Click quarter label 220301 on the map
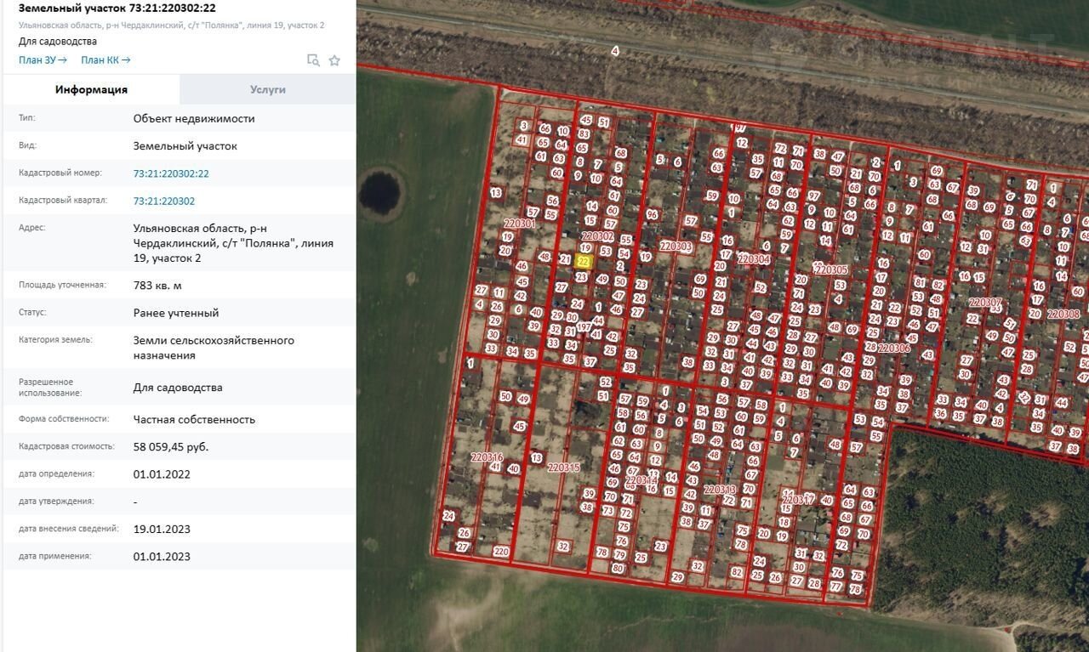Screen dimensions: 1089x652 point(518,224)
